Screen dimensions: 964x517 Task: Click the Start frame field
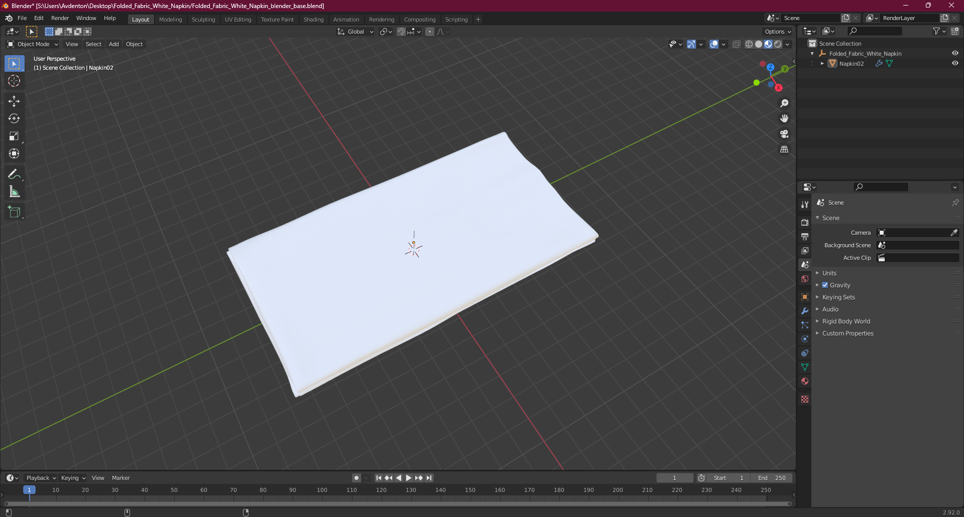(x=729, y=478)
